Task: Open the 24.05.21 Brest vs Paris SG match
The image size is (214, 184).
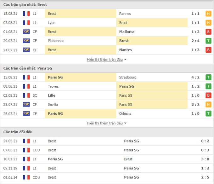Action: pyautogui.click(x=107, y=141)
